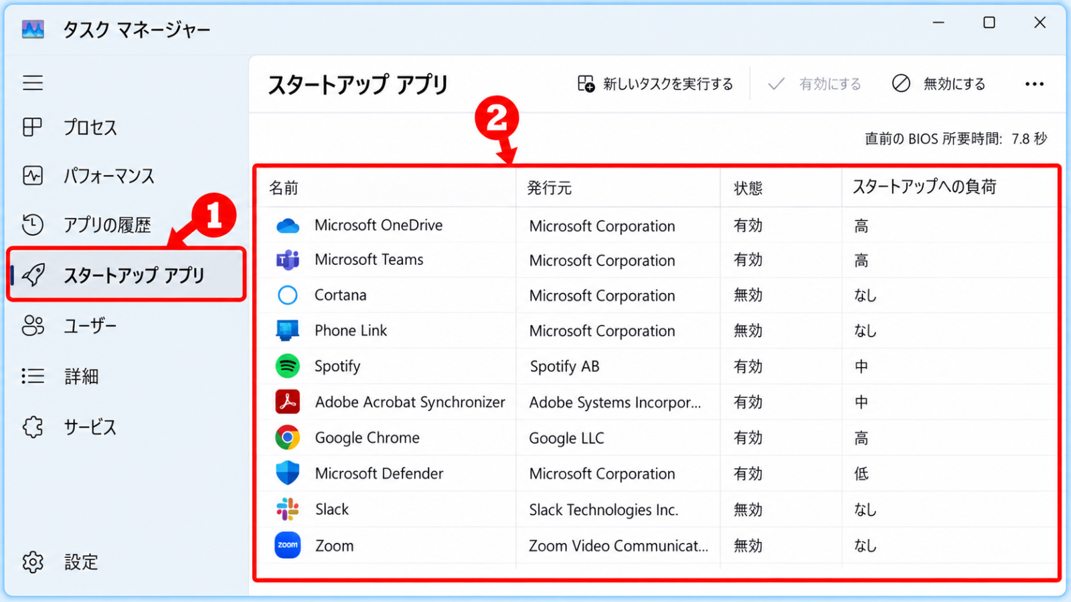Image resolution: width=1071 pixels, height=602 pixels.
Task: Click the Google Chrome icon
Action: (x=288, y=437)
